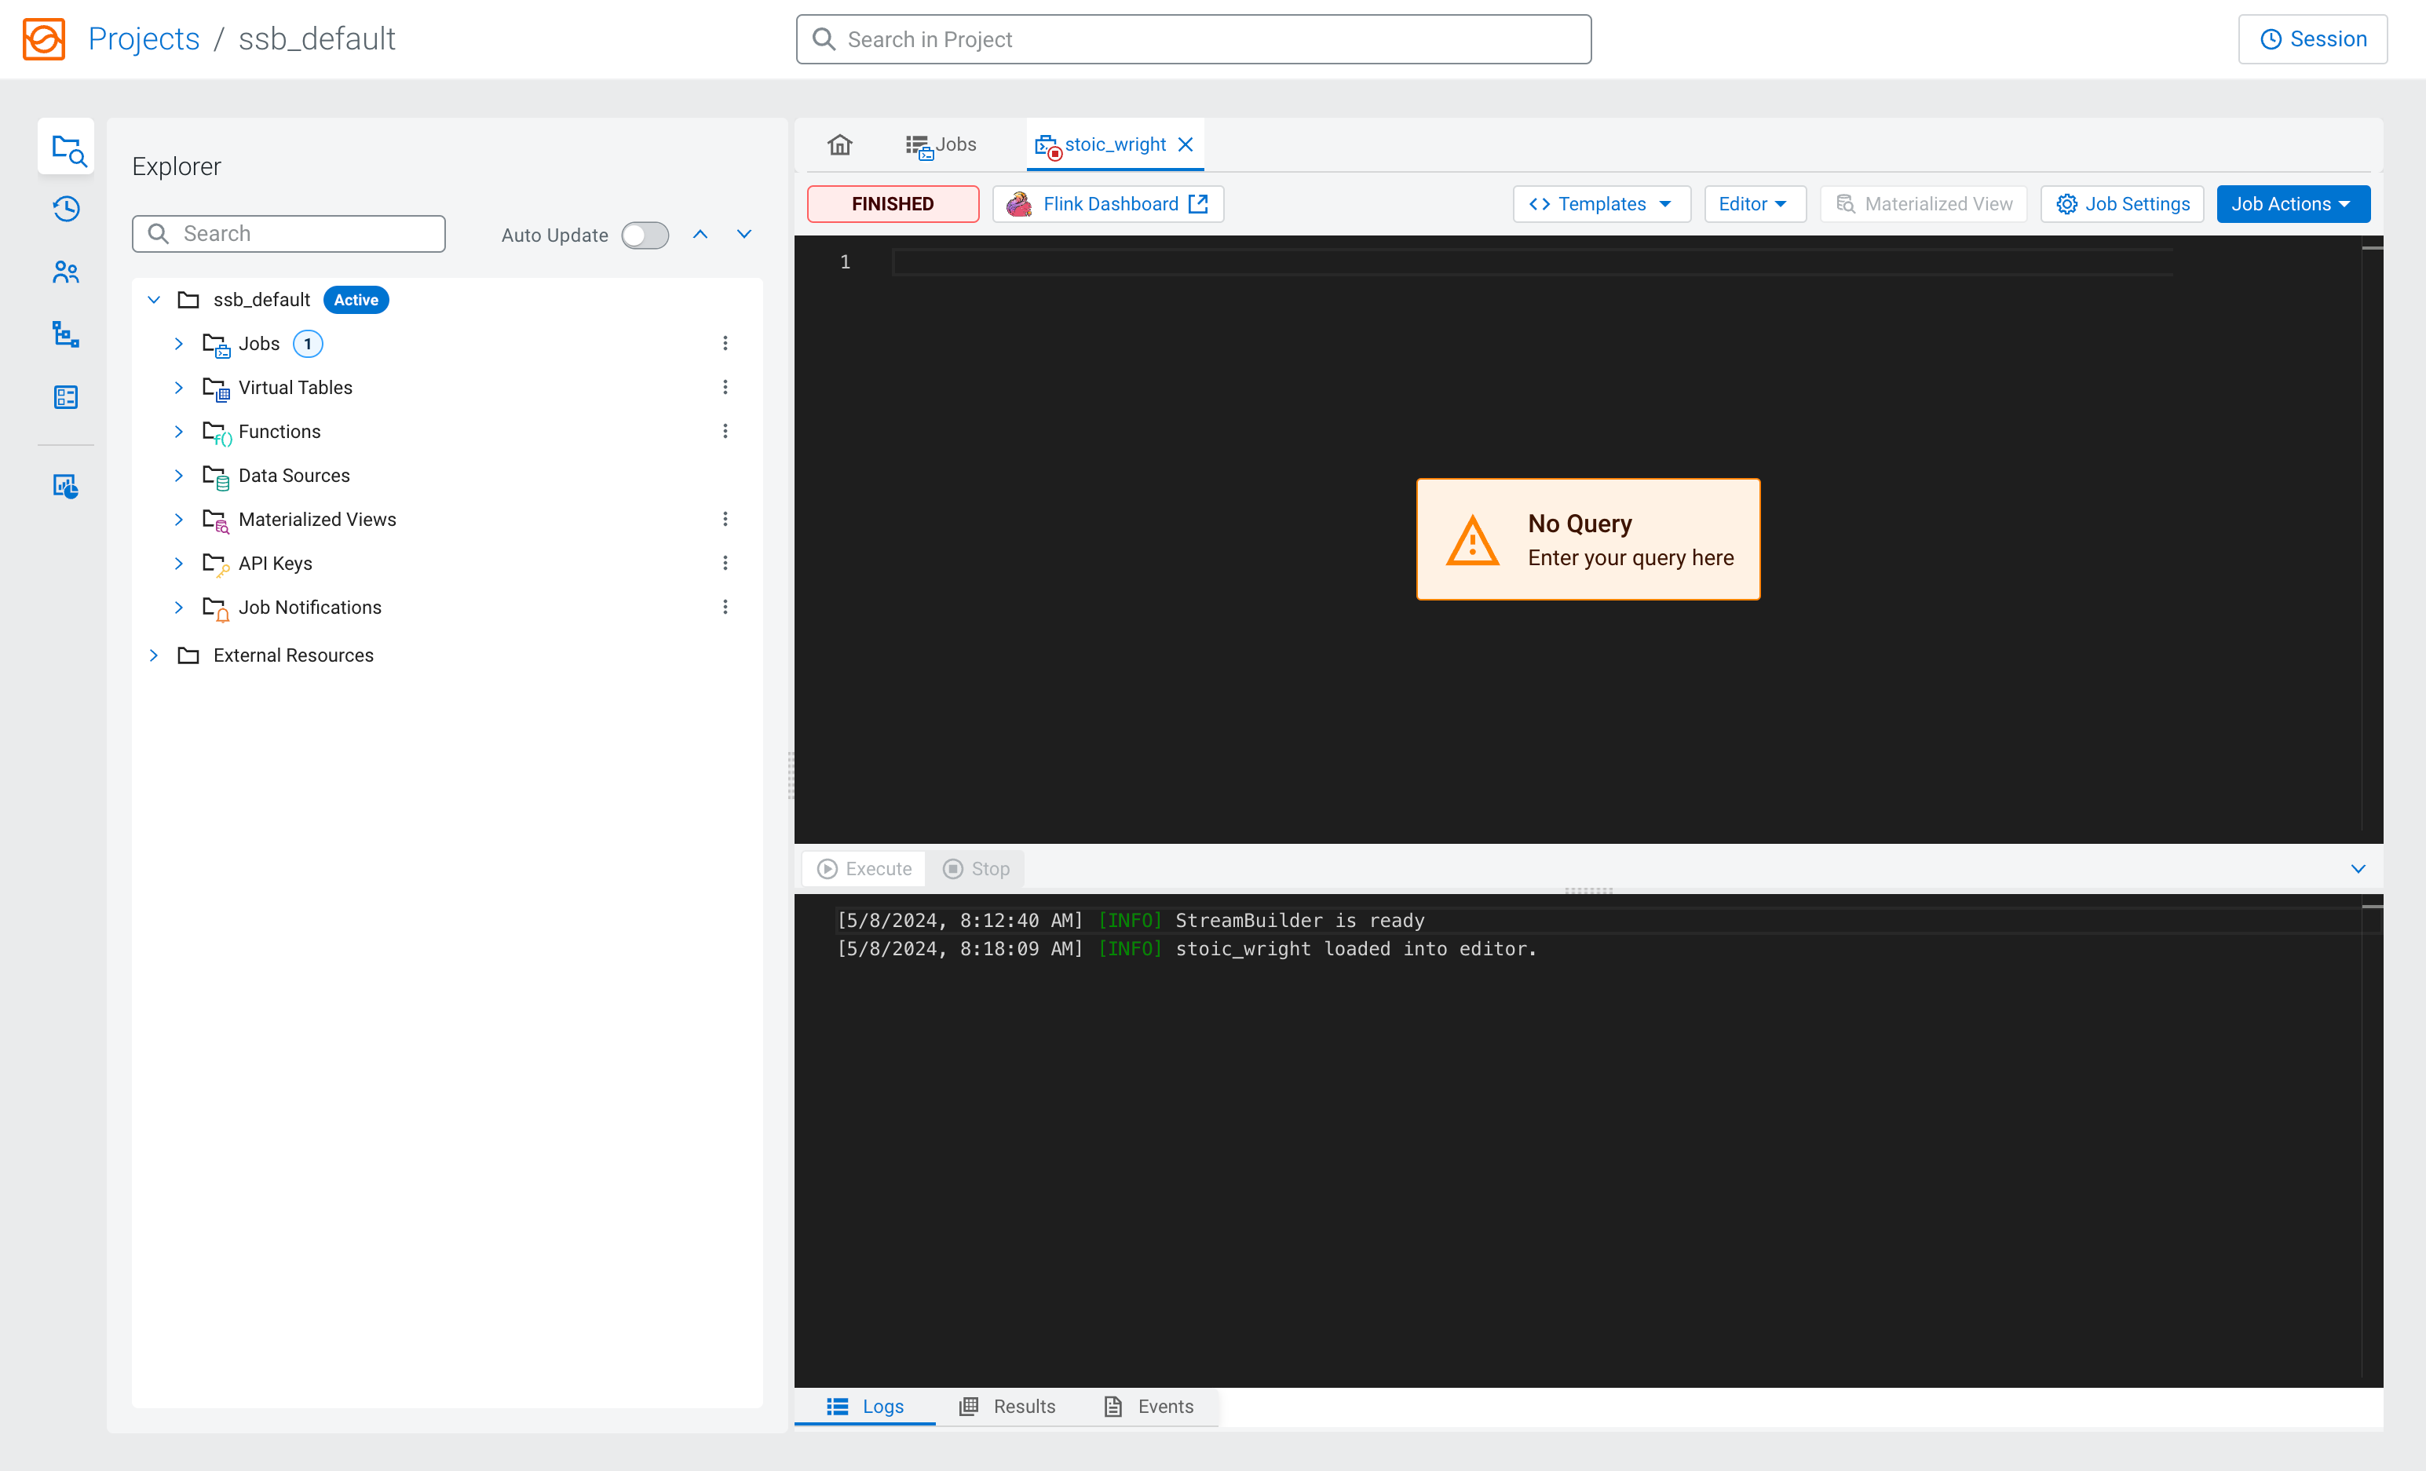Viewport: 2426px width, 1471px height.
Task: Open the Templates dropdown
Action: pos(1601,204)
